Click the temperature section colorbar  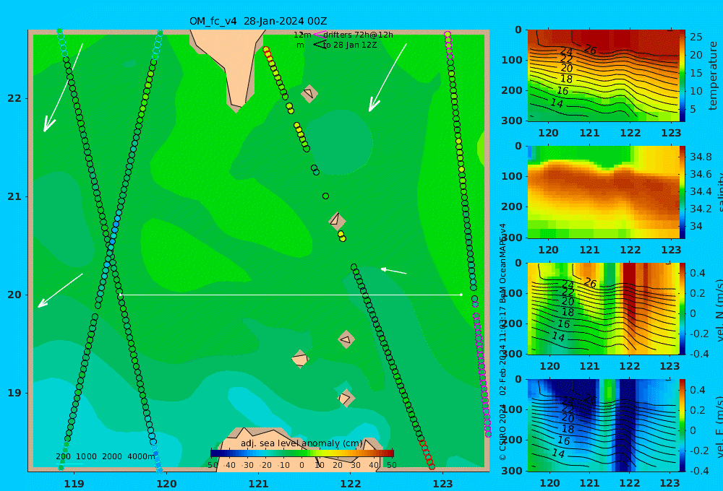[683, 76]
